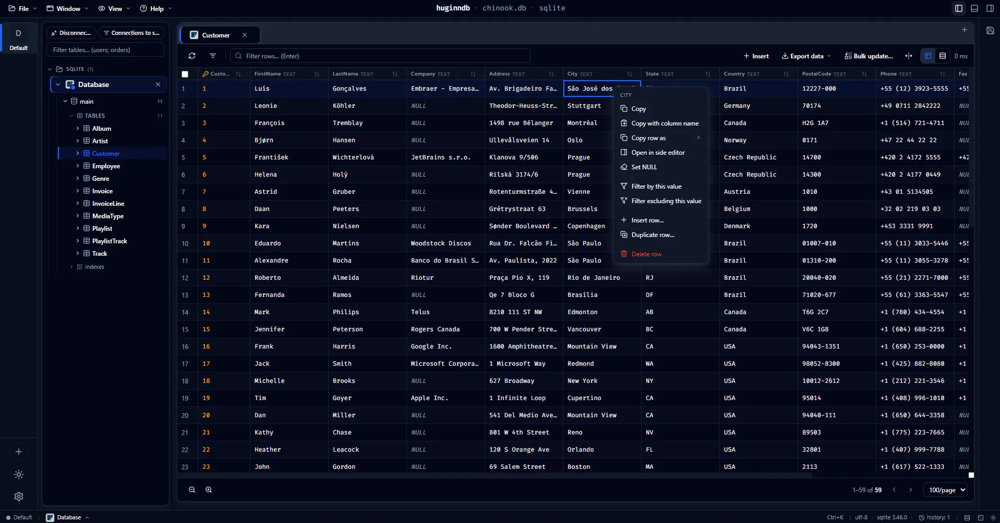
Task: Go to next page arrow
Action: point(911,490)
